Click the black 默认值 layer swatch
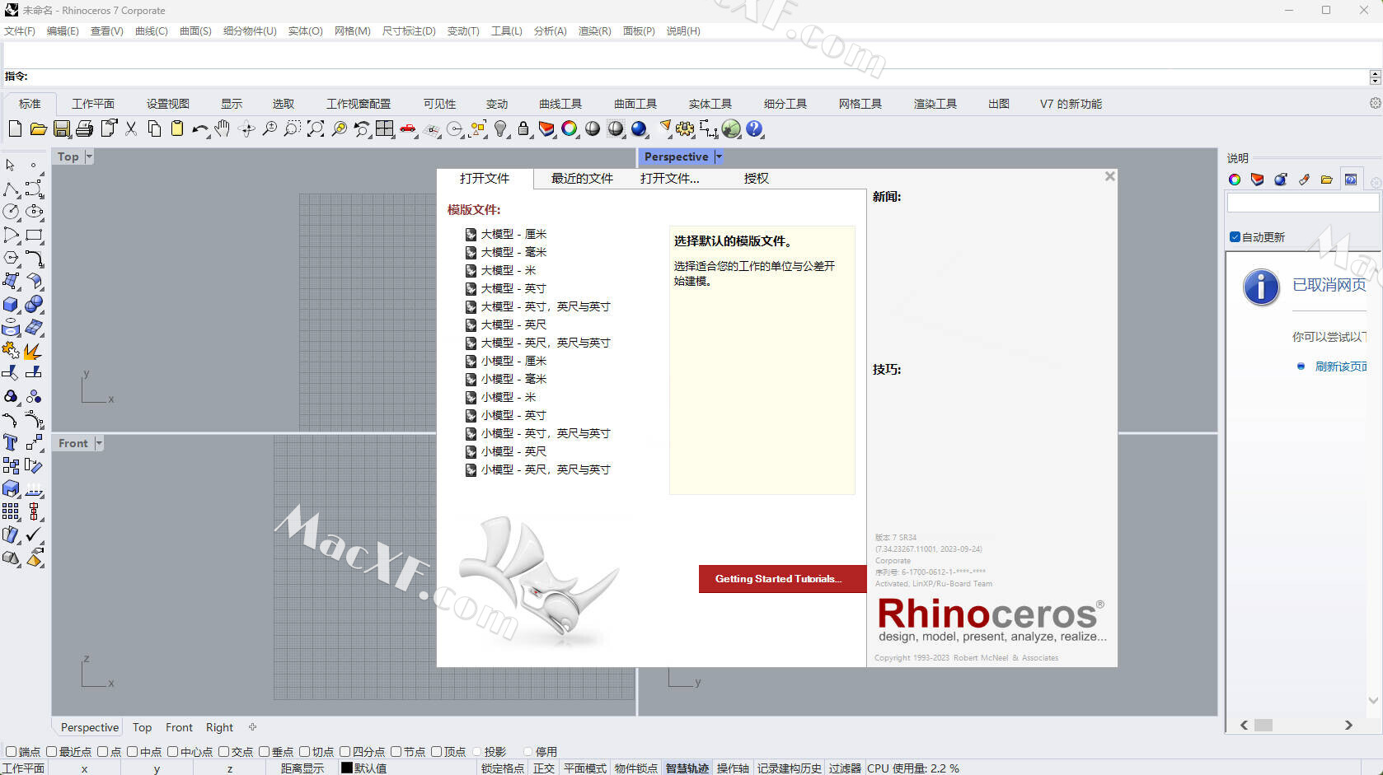The image size is (1383, 775). click(347, 768)
